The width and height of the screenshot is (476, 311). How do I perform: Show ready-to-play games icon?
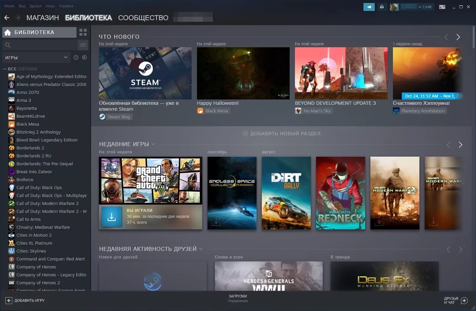click(84, 58)
